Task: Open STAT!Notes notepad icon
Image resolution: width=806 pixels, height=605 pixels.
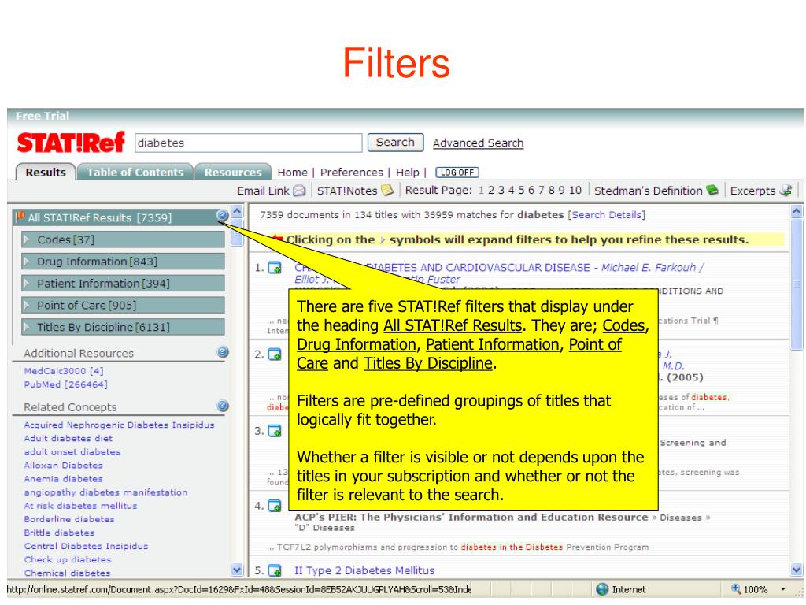Action: 387,191
